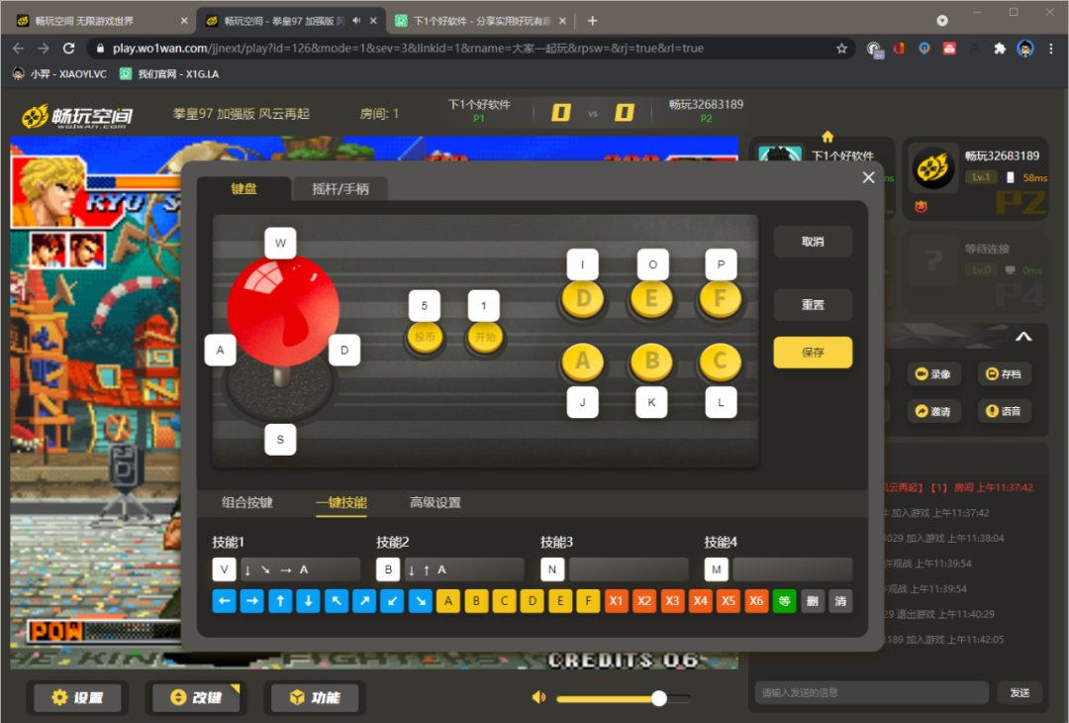
Task: Add the yellow F key to skill sequence
Action: [588, 601]
